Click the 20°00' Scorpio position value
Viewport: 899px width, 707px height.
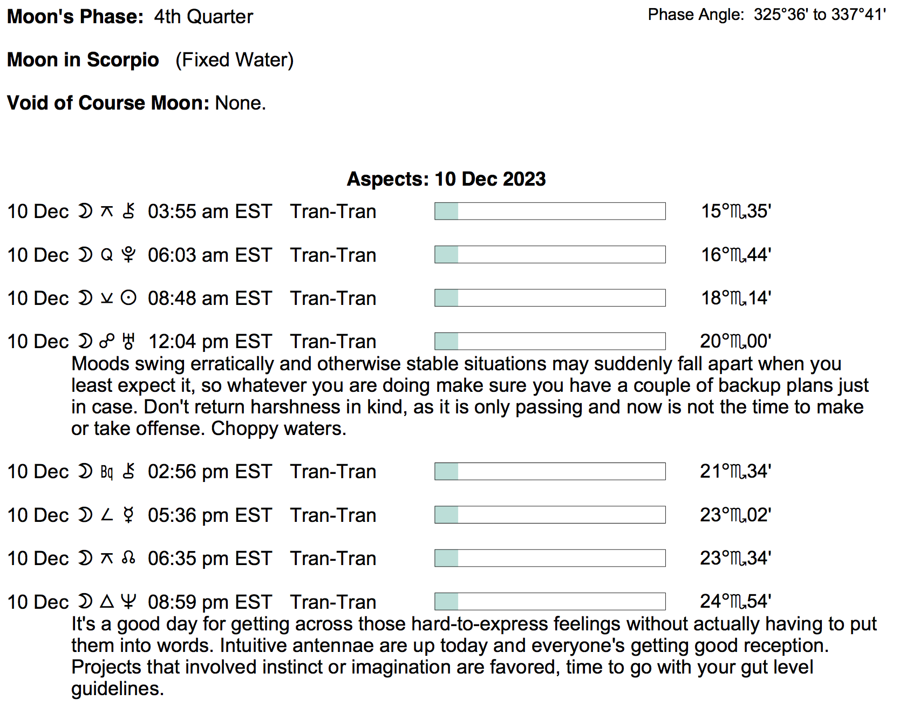[735, 341]
